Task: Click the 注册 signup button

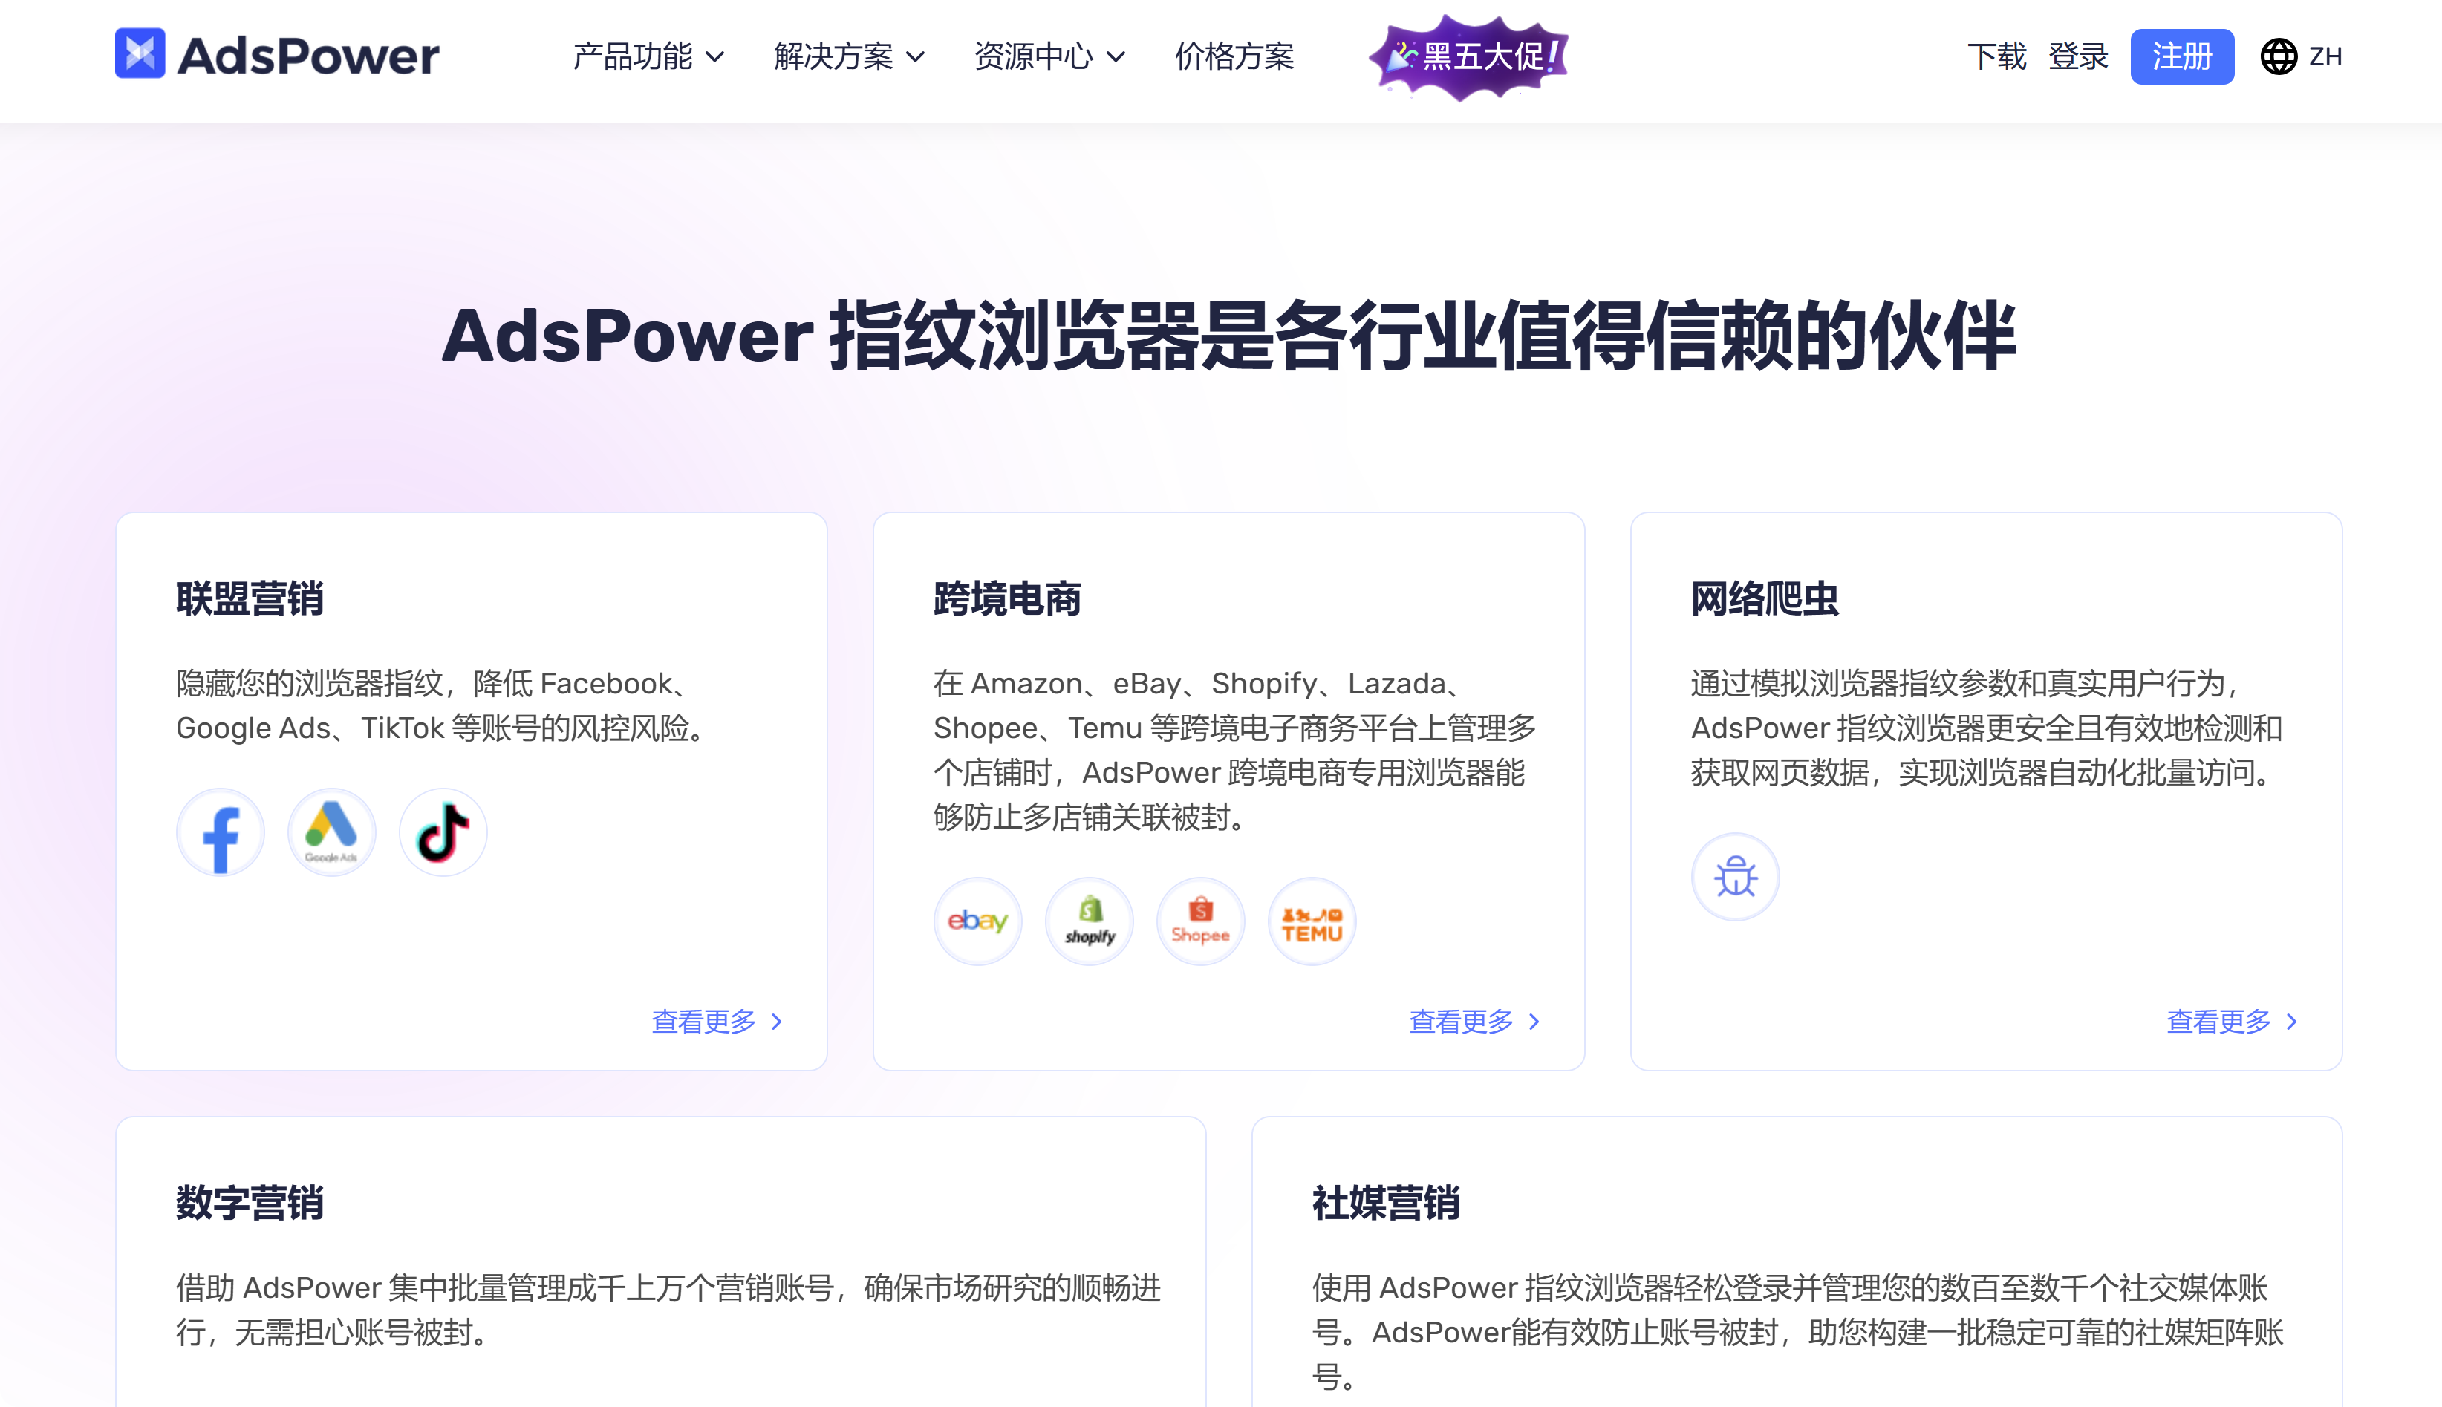Action: (x=2182, y=56)
